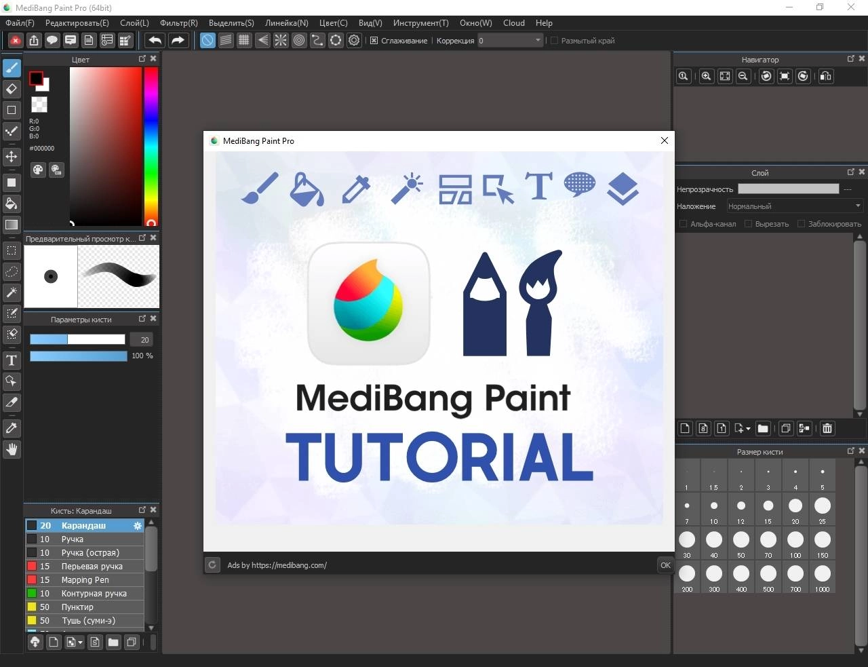Open the Слой(L) menu
Viewport: 868px width, 667px height.
coord(134,23)
